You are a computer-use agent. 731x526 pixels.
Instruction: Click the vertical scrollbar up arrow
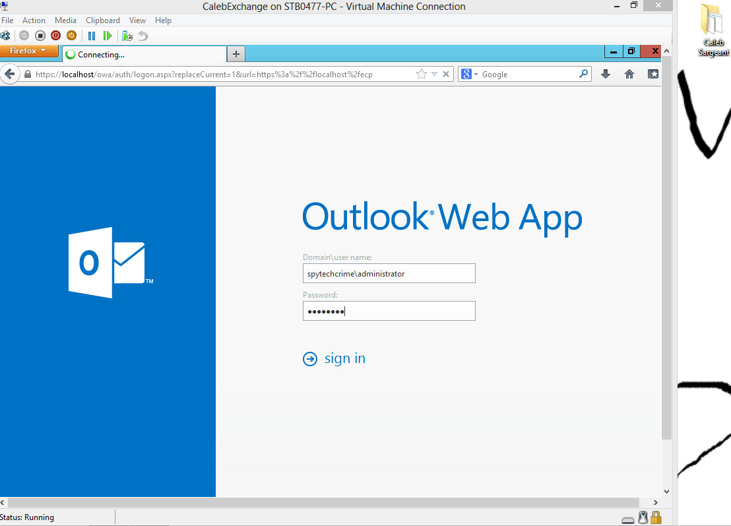[x=666, y=51]
